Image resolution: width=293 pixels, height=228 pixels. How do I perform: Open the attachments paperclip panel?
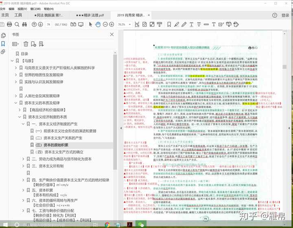(x=3, y=52)
